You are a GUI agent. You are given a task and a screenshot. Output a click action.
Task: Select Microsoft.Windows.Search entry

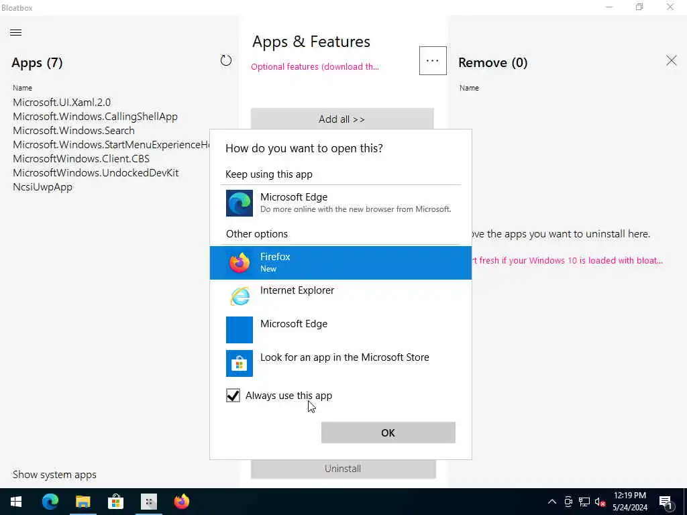[x=74, y=131]
